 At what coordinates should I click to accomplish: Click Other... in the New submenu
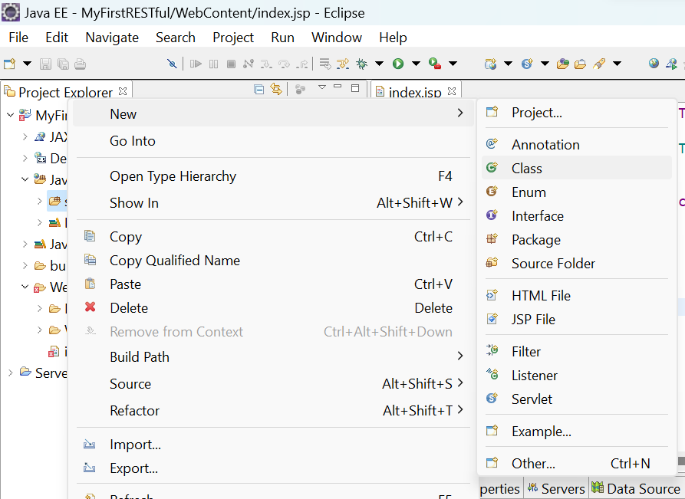pos(577,463)
